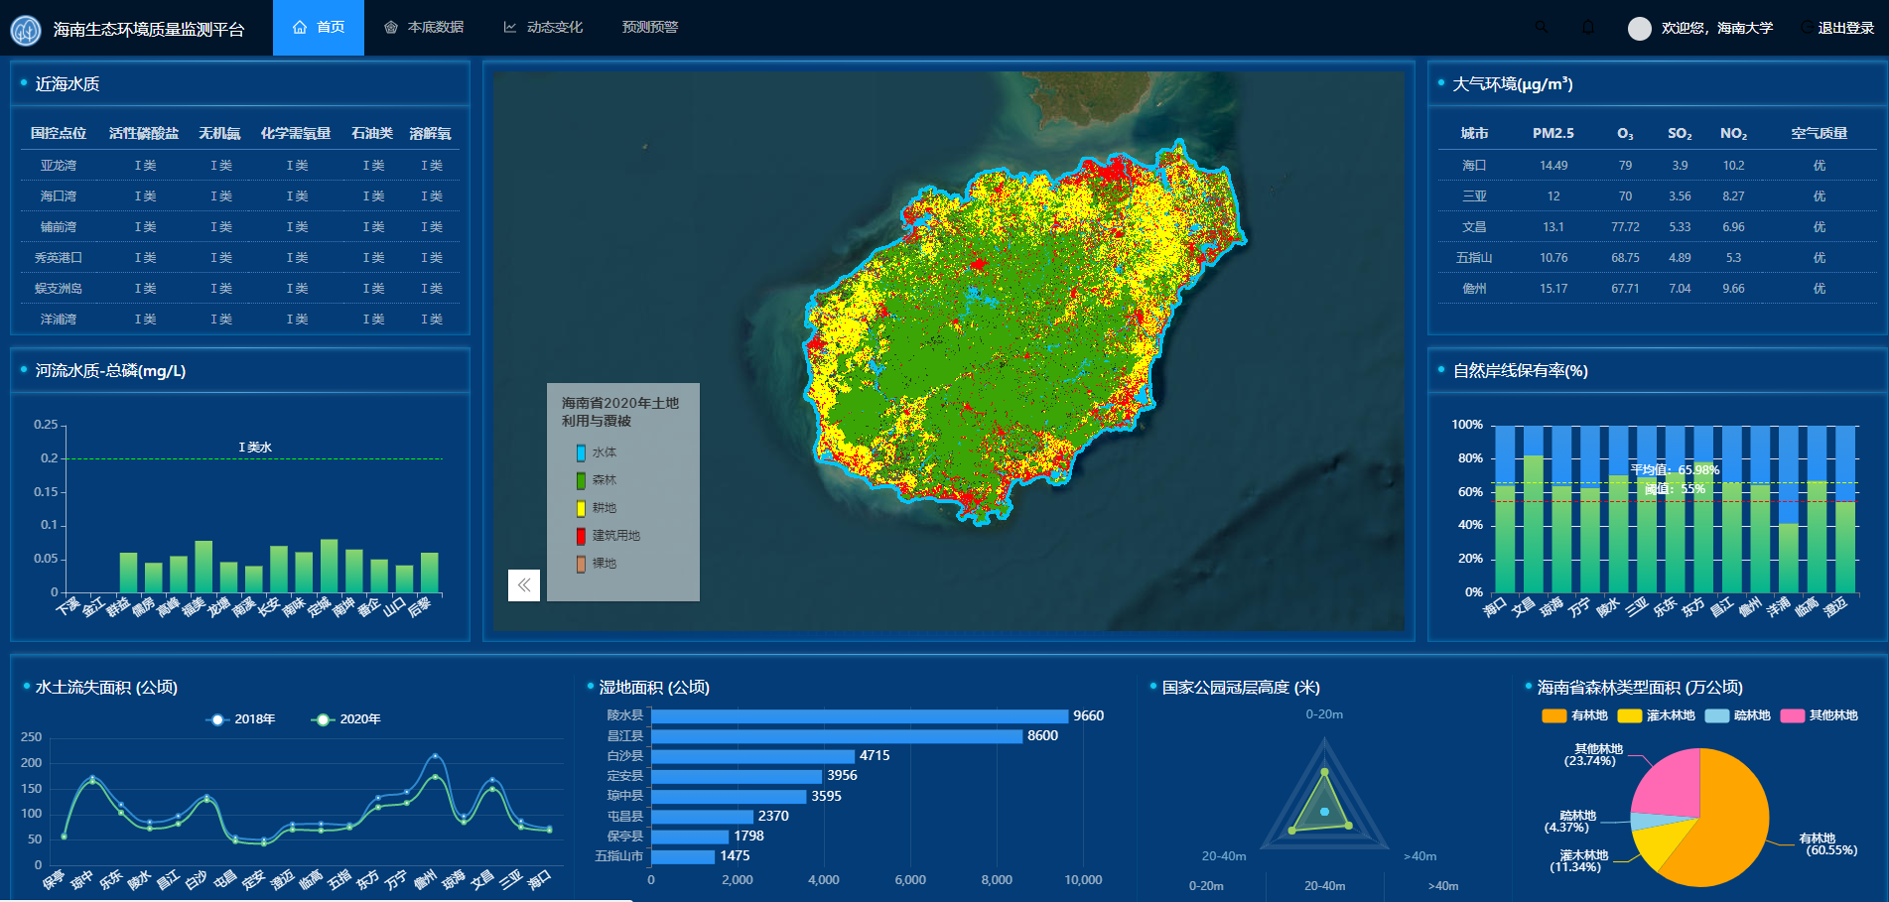
Task: Open the 预测预警 menu tab
Action: point(650,27)
